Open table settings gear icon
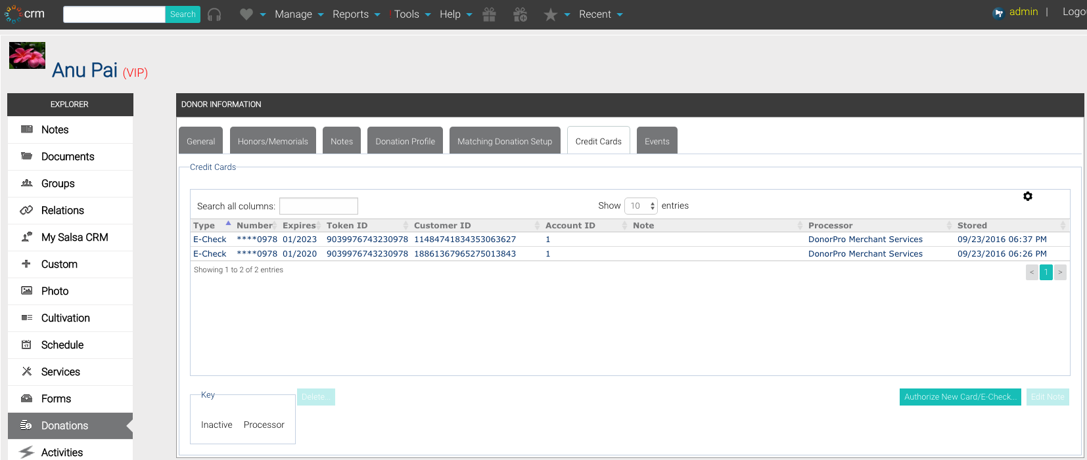The image size is (1087, 460). (x=1028, y=196)
